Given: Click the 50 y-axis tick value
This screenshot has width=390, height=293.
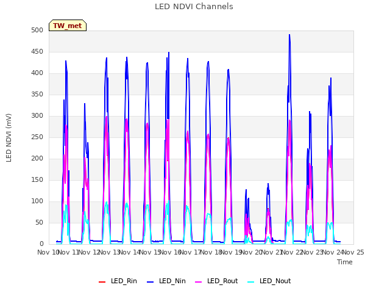Looking at the screenshot, I should point(39,222).
